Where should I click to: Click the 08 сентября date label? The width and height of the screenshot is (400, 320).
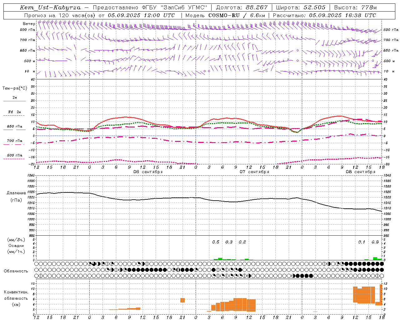pos(361,172)
